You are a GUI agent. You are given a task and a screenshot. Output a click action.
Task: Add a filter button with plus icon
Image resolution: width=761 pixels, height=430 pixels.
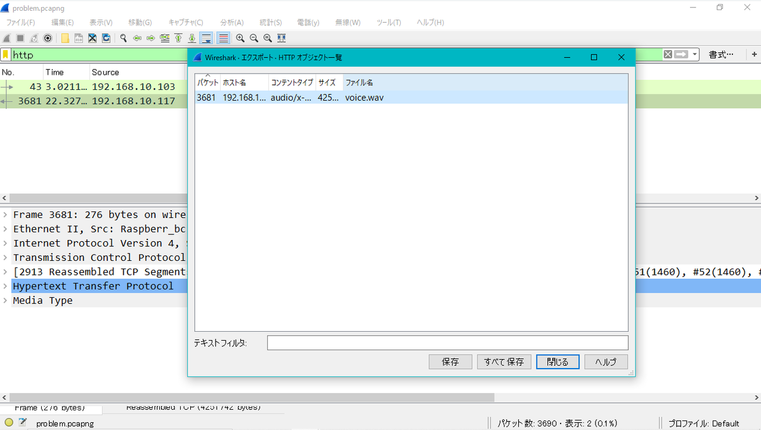point(755,54)
